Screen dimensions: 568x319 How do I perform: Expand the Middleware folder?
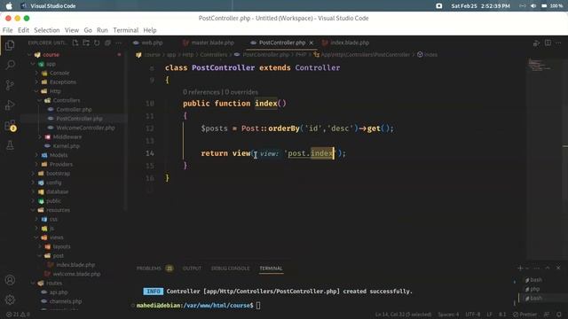click(40, 136)
